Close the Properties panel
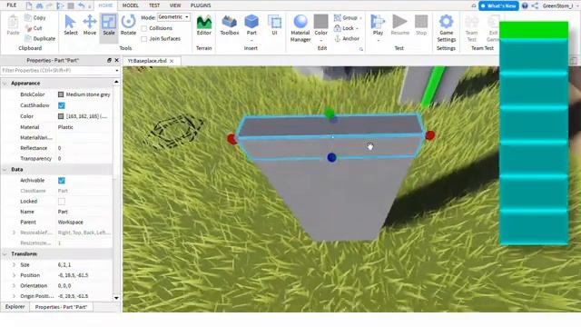Viewport: 581px width, 327px height. [x=117, y=60]
